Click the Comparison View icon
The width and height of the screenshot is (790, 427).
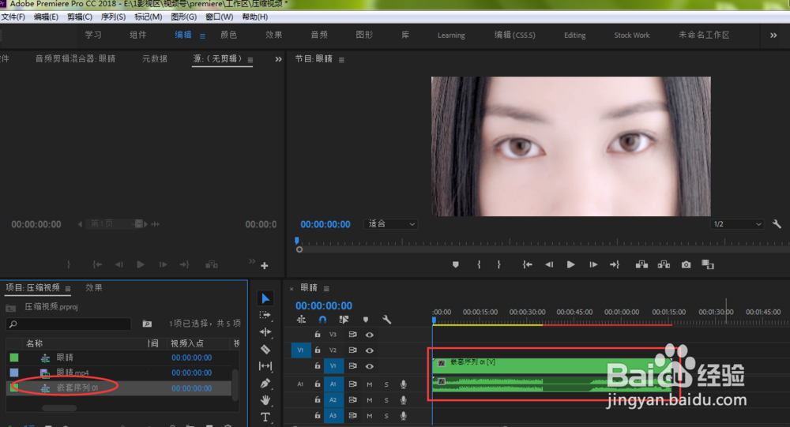click(708, 264)
